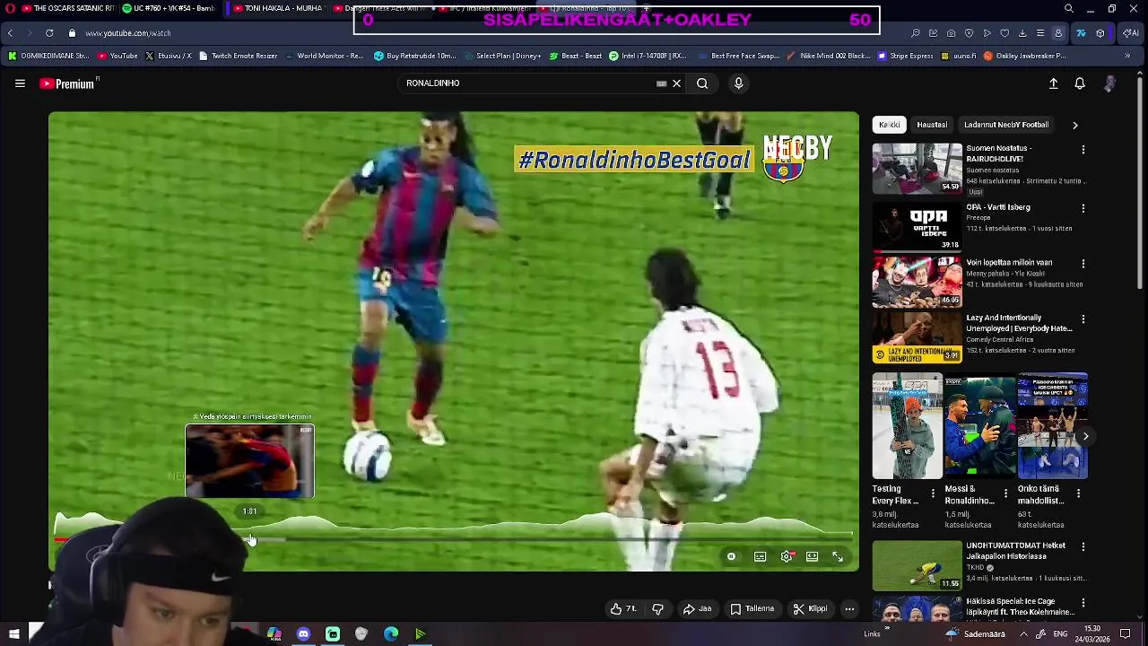Start voice search with microphone
1148x646 pixels.
(738, 83)
